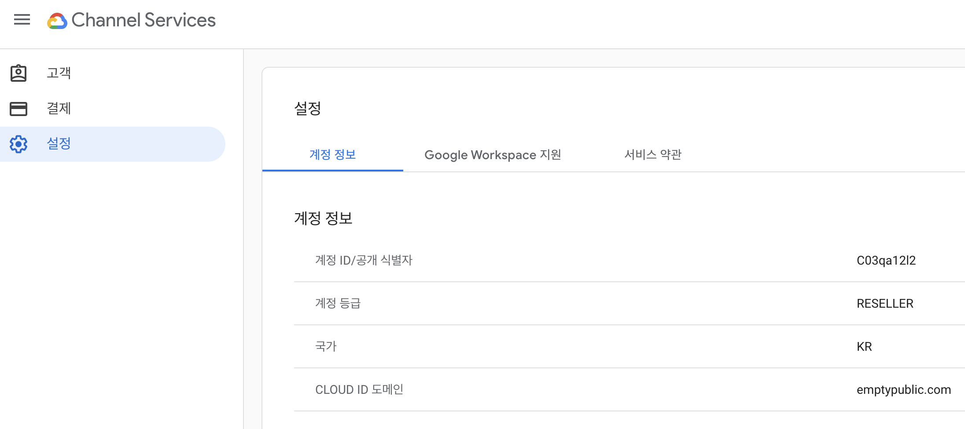The width and height of the screenshot is (965, 429).
Task: Click the Channel Services title
Action: (144, 20)
